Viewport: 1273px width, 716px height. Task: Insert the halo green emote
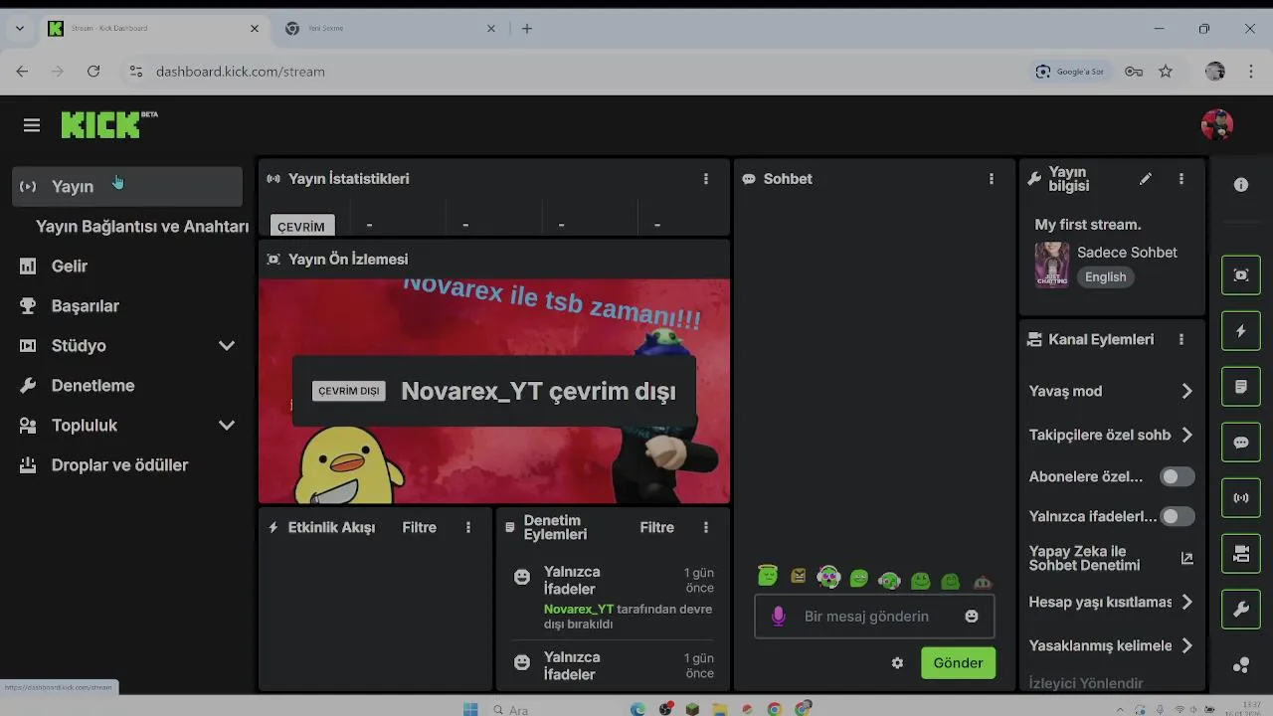pyautogui.click(x=767, y=575)
